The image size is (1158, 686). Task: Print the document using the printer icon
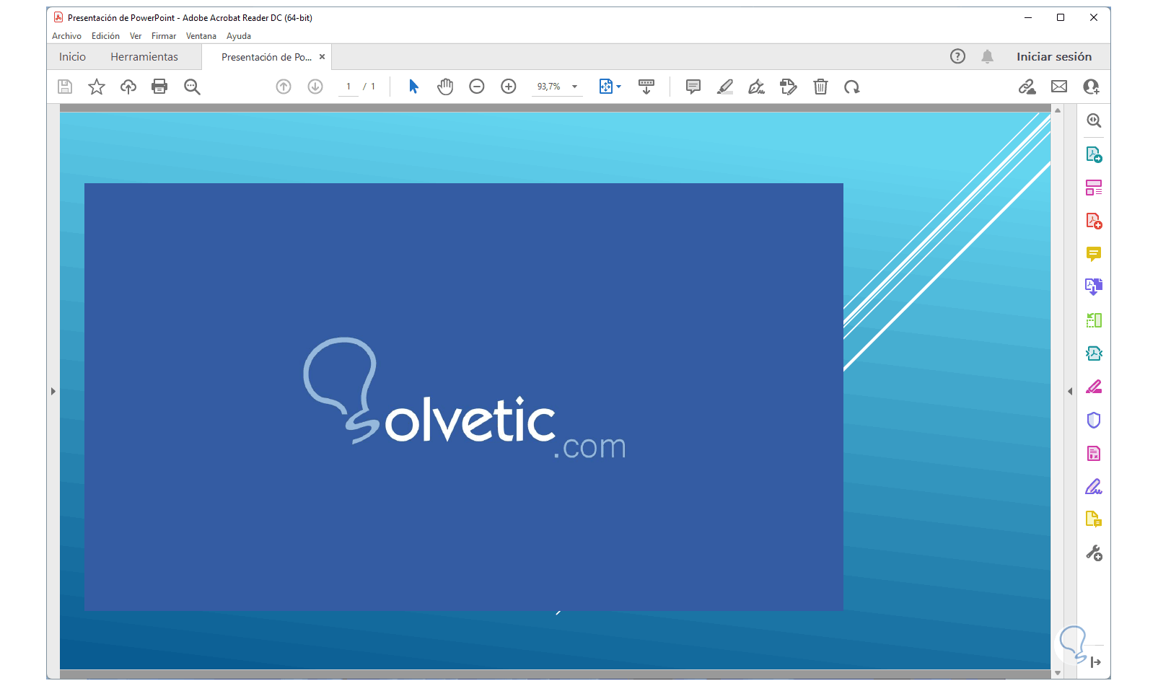159,87
